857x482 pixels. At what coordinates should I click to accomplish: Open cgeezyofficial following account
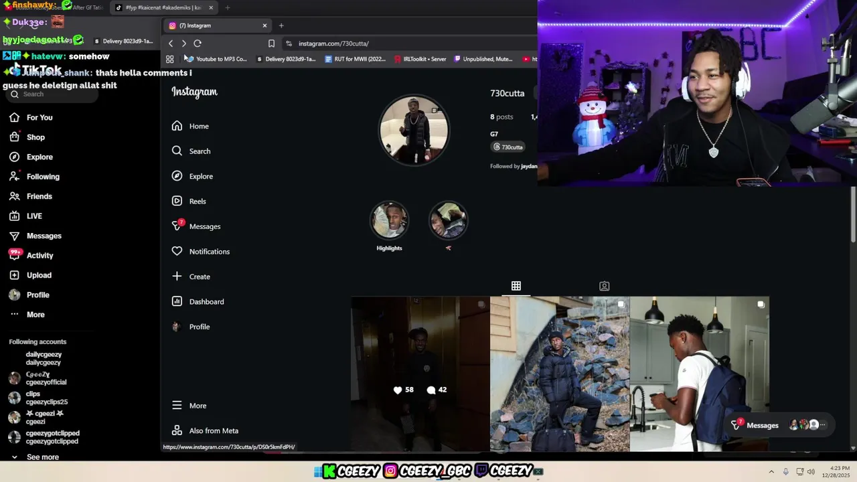click(37, 378)
